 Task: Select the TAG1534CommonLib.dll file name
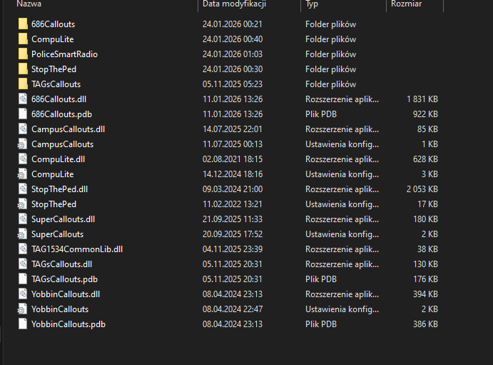click(x=77, y=249)
